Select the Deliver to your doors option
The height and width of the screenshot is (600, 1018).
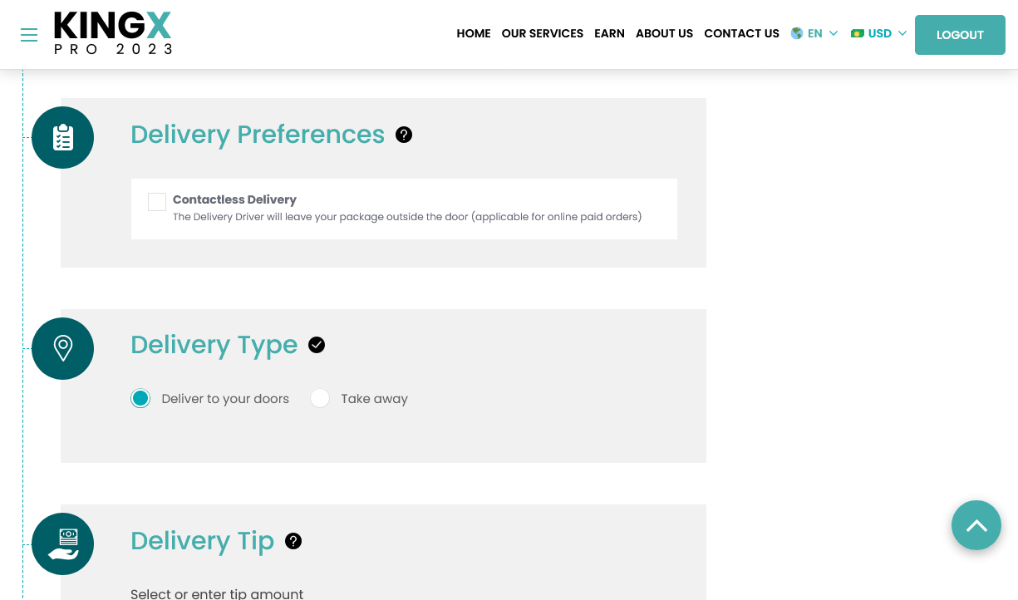tap(140, 399)
